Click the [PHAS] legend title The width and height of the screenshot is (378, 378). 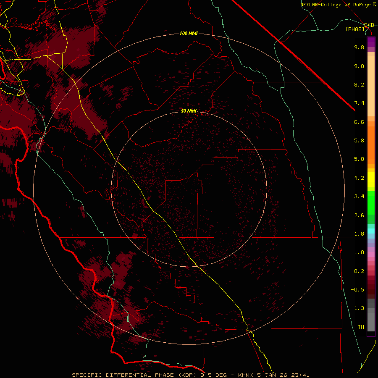tap(355, 29)
